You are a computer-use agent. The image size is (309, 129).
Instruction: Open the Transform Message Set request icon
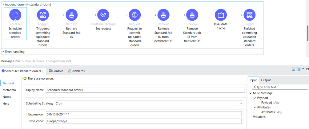pos(103,15)
